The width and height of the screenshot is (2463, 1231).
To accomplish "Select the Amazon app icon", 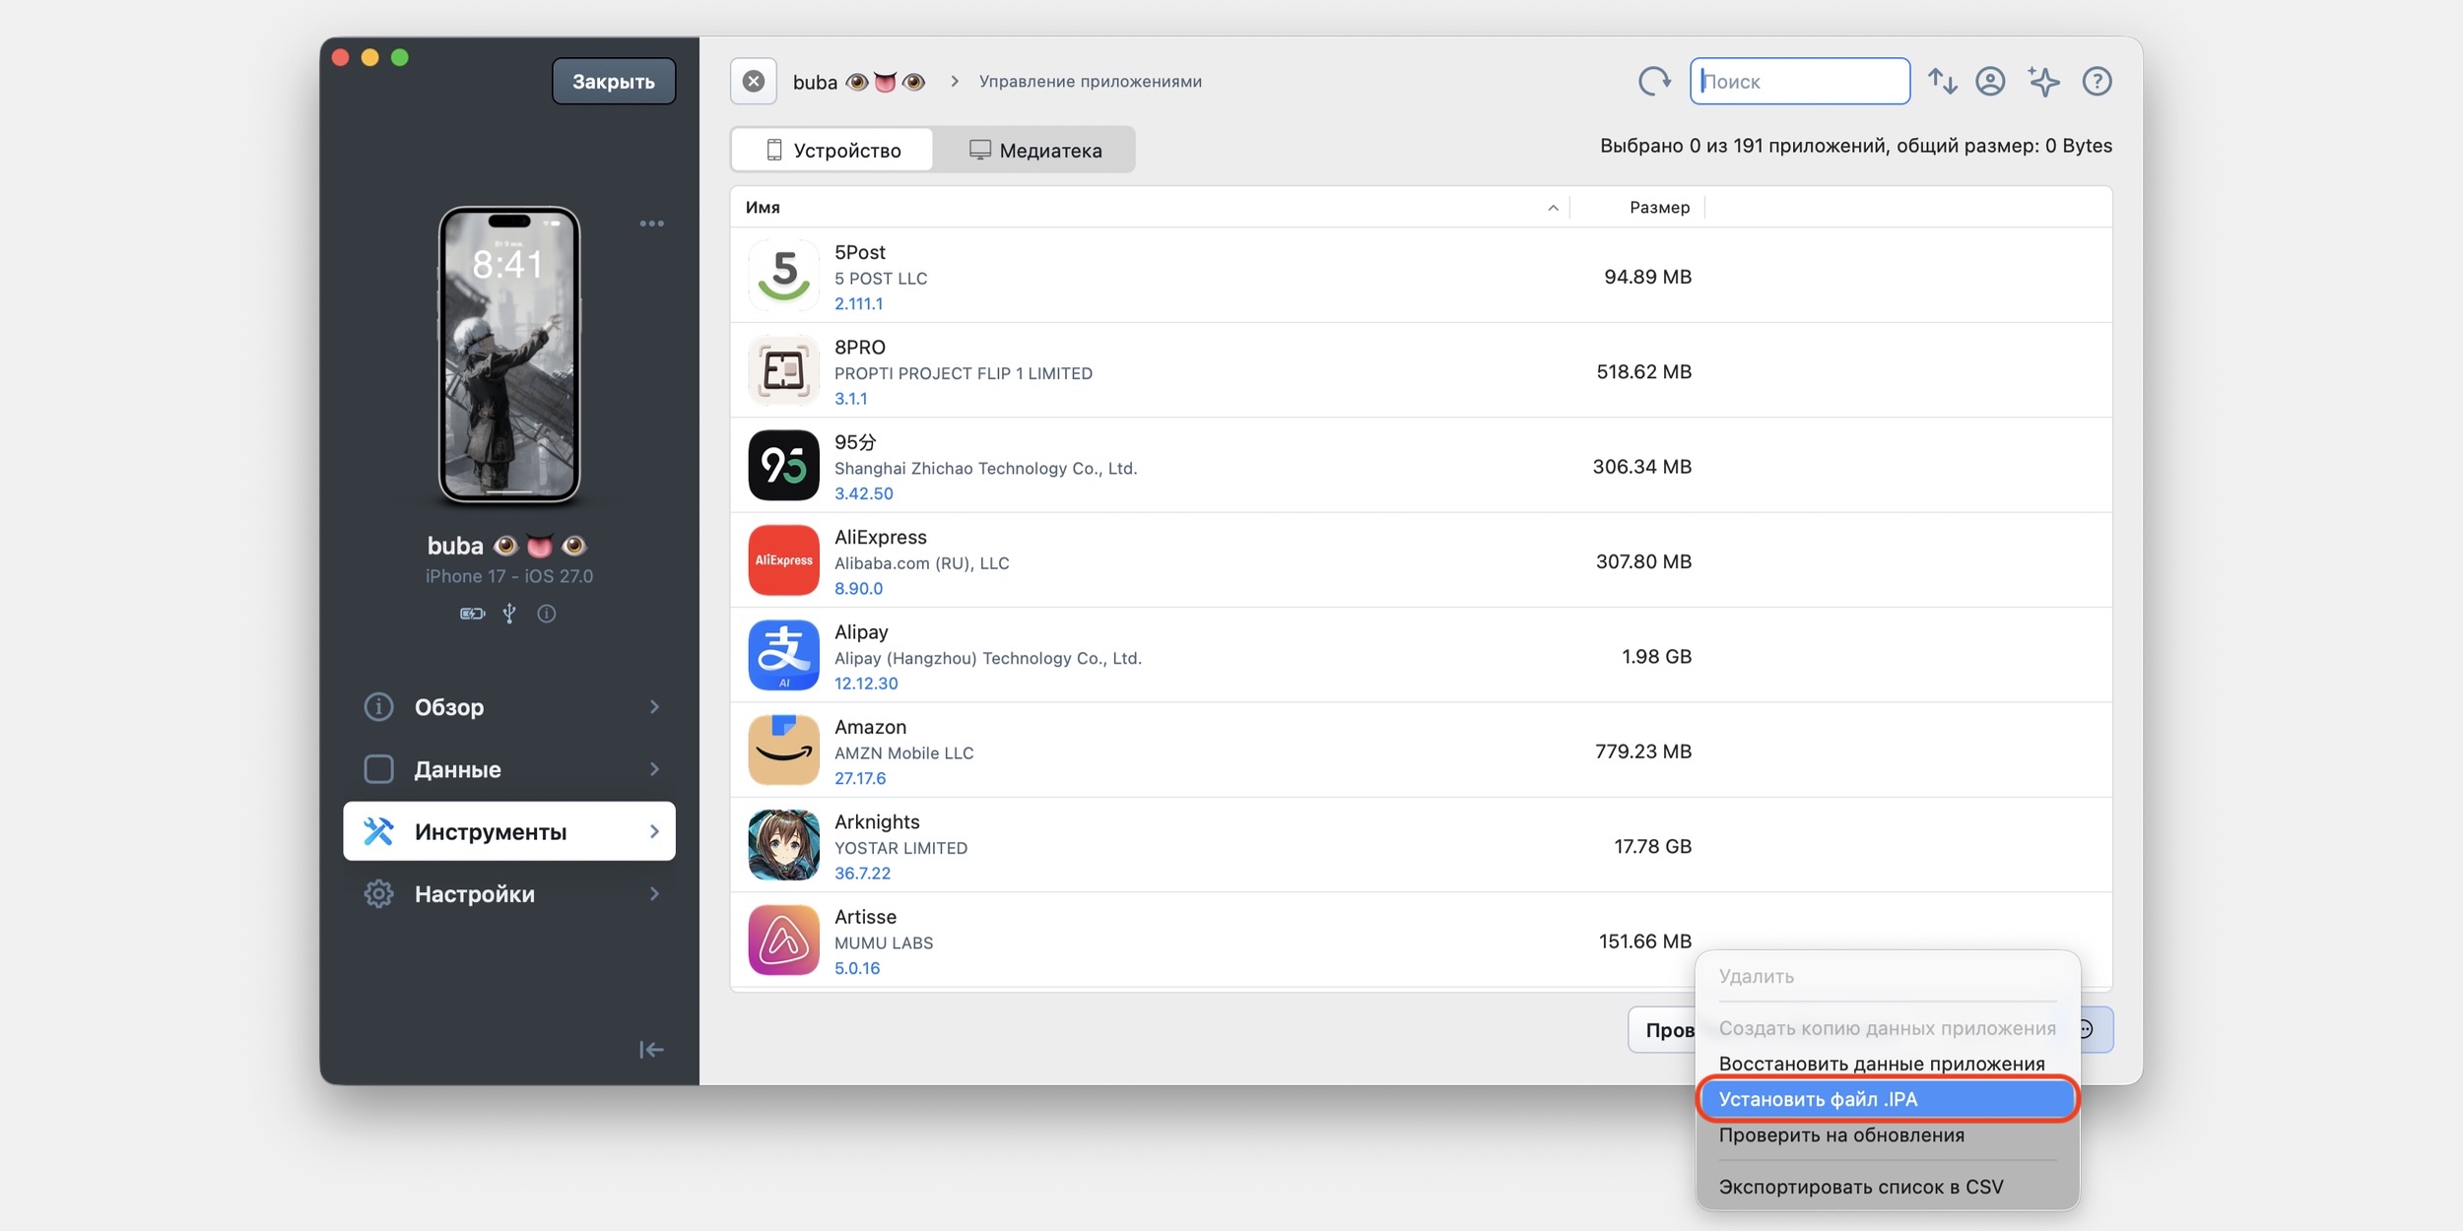I will [783, 750].
